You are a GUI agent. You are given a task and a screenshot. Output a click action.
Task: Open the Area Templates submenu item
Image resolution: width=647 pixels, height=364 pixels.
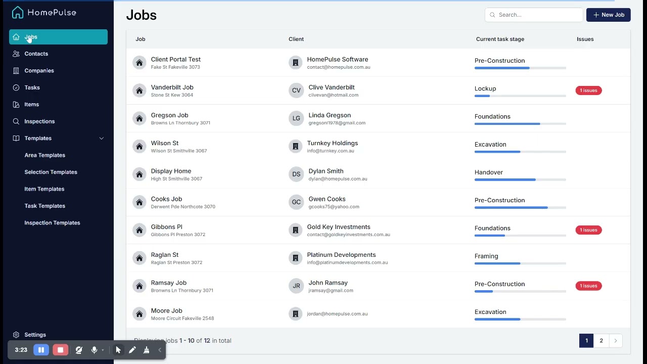44,155
